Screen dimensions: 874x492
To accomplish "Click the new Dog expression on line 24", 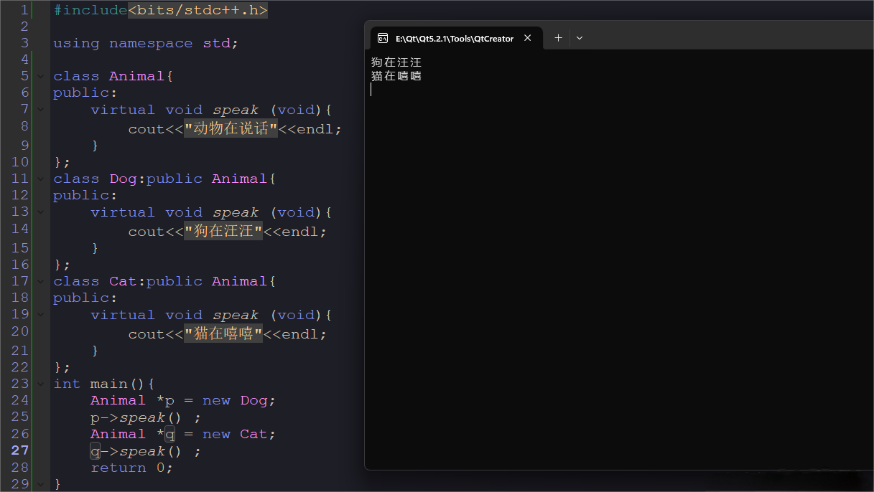I will click(x=236, y=399).
